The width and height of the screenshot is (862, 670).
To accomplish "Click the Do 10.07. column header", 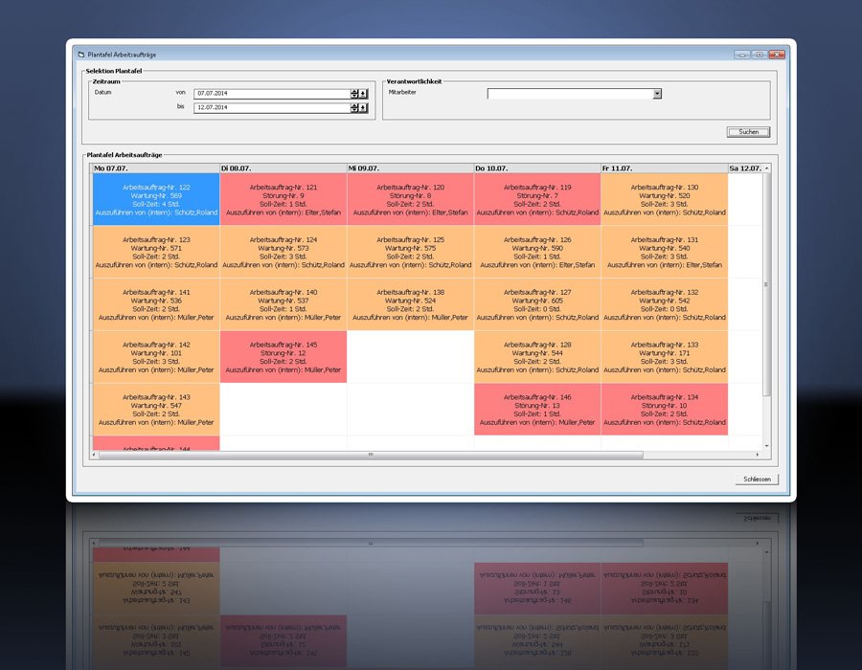I will tap(537, 168).
